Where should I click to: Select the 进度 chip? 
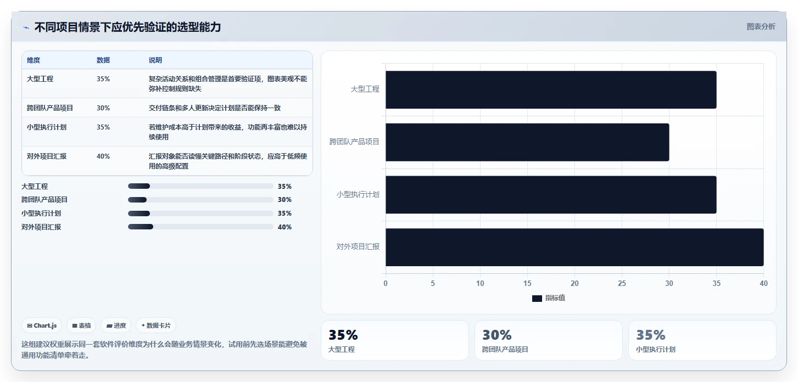point(116,325)
